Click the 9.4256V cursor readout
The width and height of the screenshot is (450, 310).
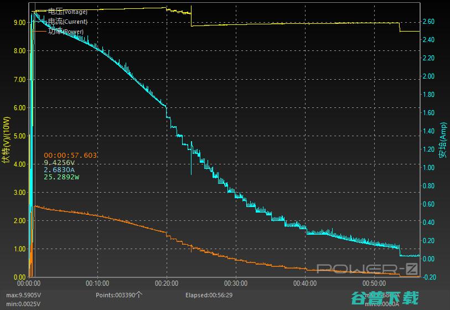[x=59, y=163]
